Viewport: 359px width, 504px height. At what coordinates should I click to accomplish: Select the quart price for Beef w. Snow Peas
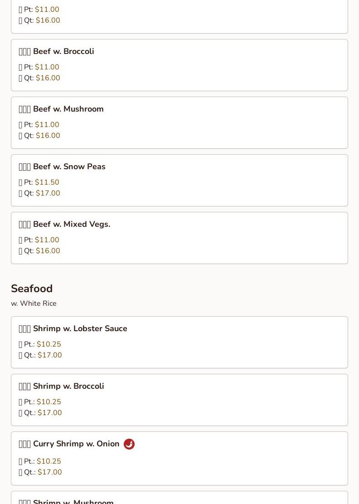pos(48,193)
